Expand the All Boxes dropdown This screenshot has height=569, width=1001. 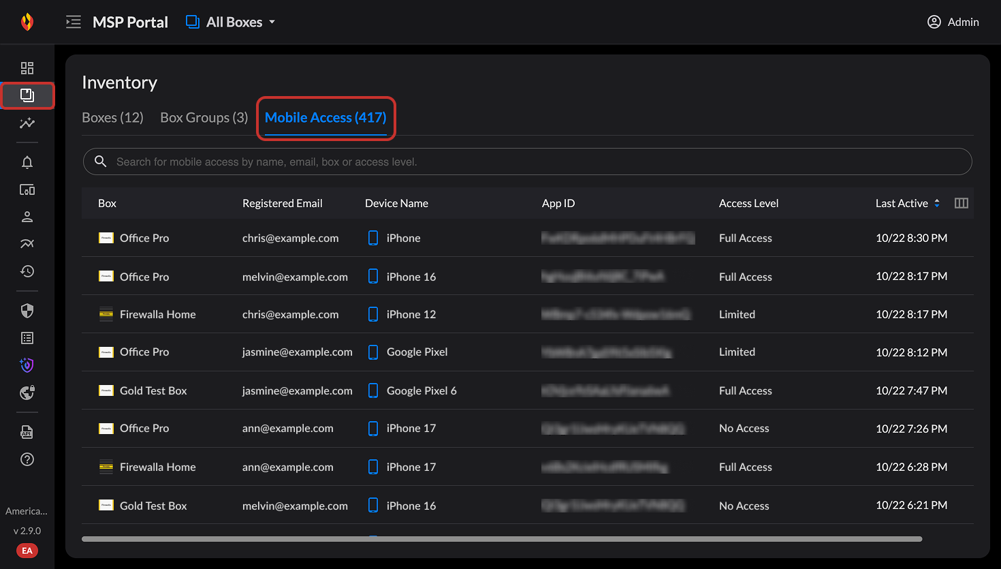(x=232, y=22)
